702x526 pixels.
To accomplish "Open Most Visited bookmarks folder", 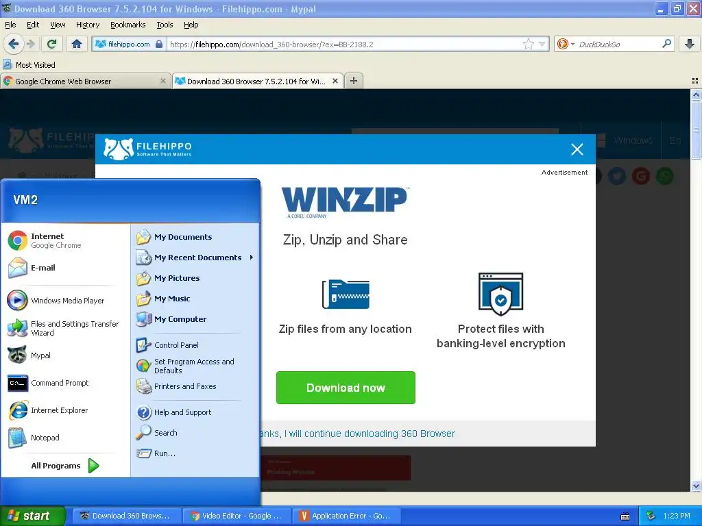I will tap(29, 65).
